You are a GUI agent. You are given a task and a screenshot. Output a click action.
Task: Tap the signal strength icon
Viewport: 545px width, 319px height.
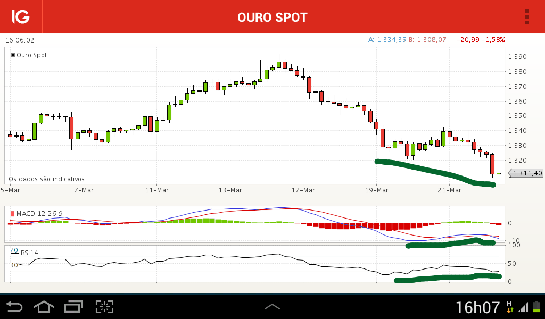click(x=523, y=307)
